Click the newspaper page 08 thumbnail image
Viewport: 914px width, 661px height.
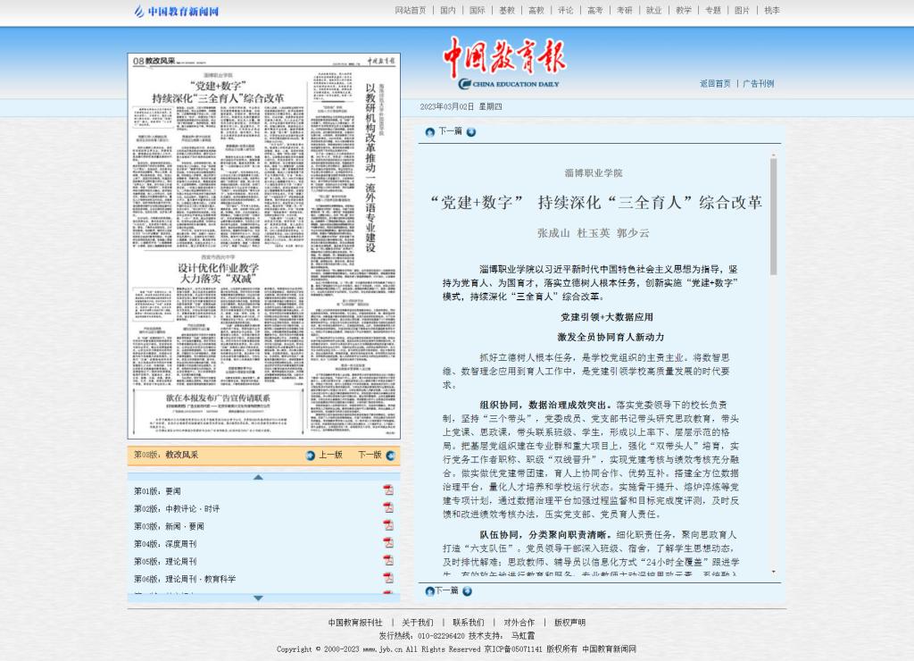tap(263, 246)
